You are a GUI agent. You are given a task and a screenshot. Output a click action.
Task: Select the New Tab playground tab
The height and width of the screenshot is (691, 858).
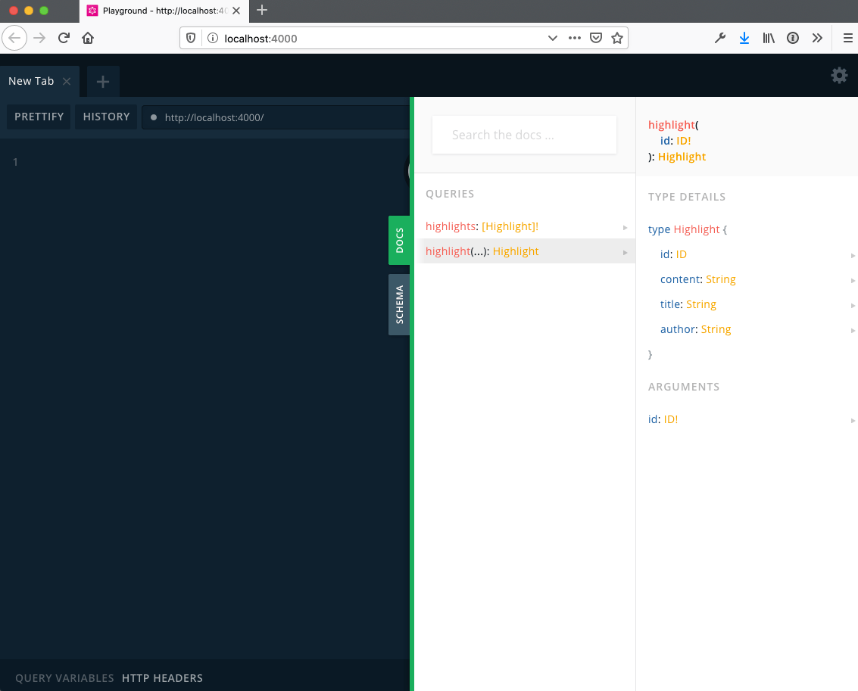point(30,81)
